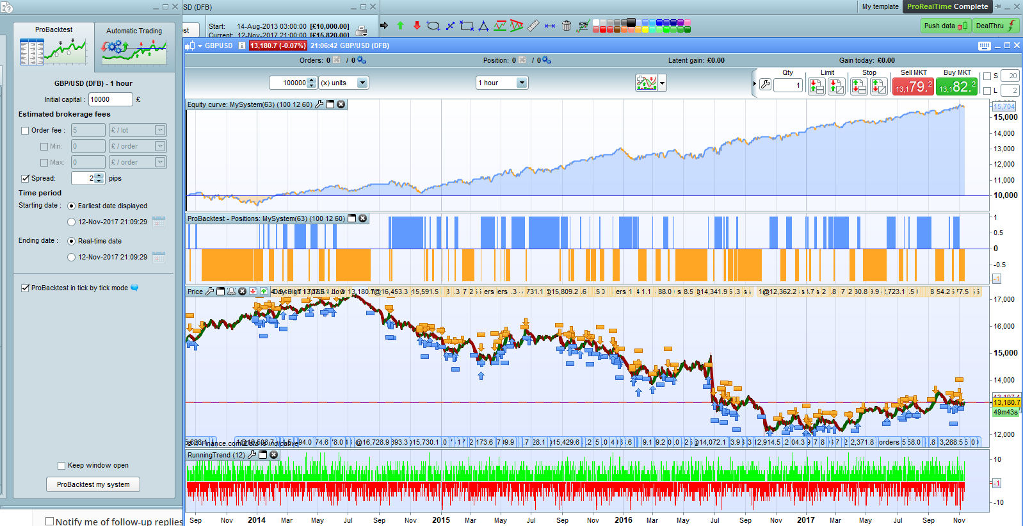The width and height of the screenshot is (1023, 526).
Task: Close the ProBacktest Positions panel
Action: point(363,218)
